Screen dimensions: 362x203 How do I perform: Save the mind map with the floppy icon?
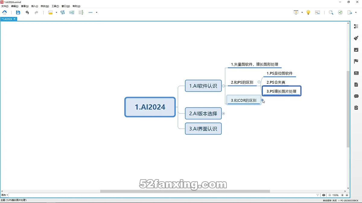point(18,12)
